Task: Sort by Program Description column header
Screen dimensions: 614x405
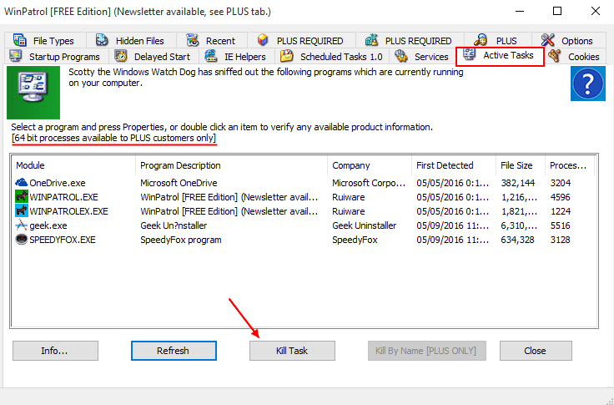Action: click(x=231, y=165)
